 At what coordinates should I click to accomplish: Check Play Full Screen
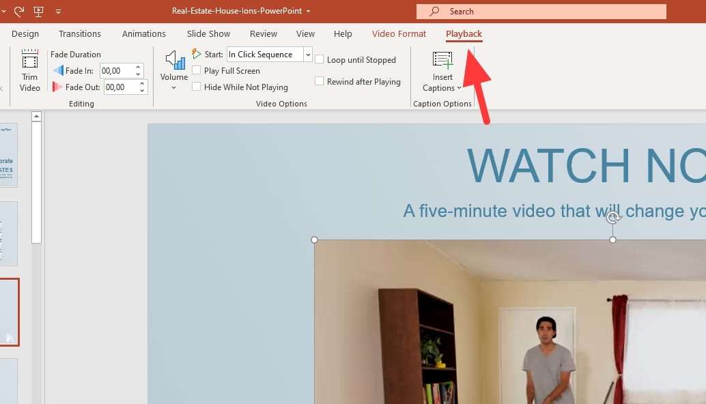[x=197, y=70]
